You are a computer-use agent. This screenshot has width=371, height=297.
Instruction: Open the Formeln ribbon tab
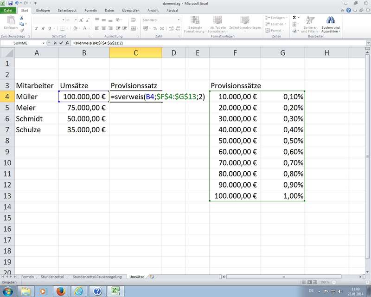click(x=91, y=10)
